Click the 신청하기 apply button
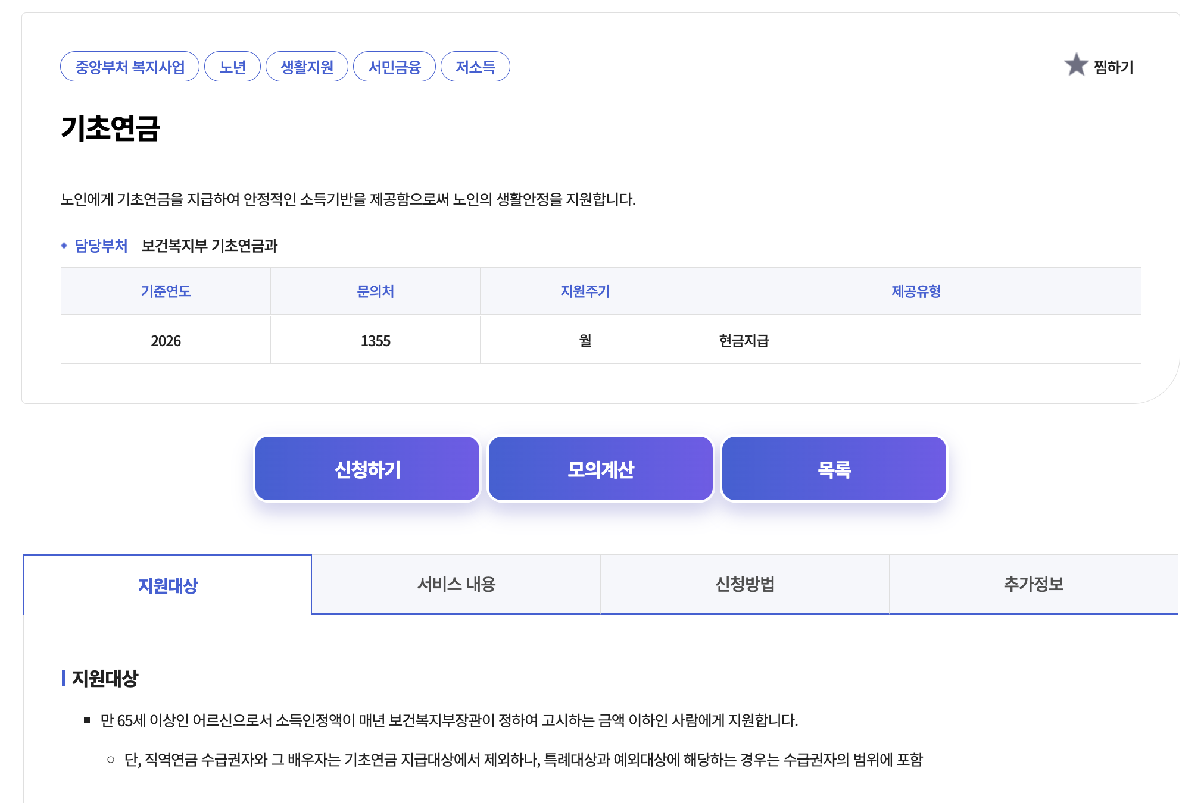The image size is (1204, 803). pyautogui.click(x=367, y=469)
